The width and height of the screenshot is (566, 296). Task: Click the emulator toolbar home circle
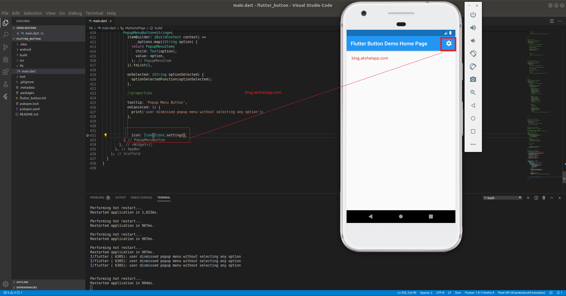pos(473,118)
